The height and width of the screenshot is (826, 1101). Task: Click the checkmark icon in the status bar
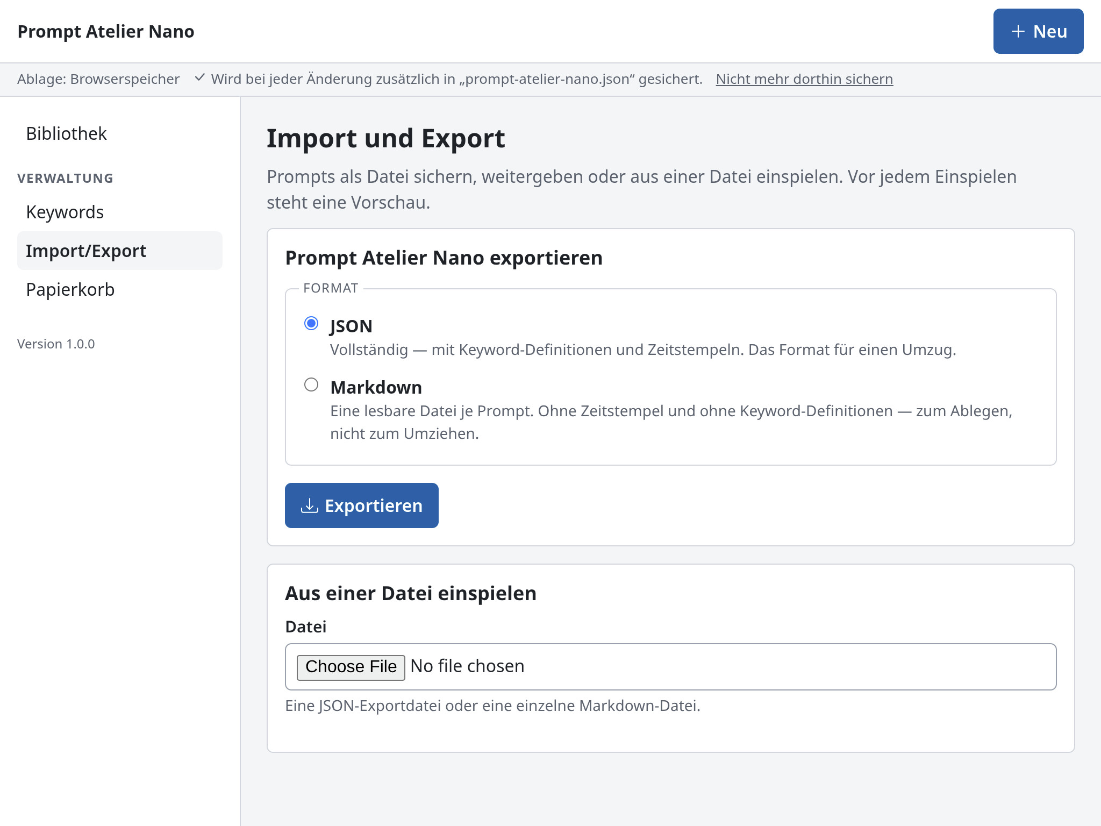click(x=199, y=78)
